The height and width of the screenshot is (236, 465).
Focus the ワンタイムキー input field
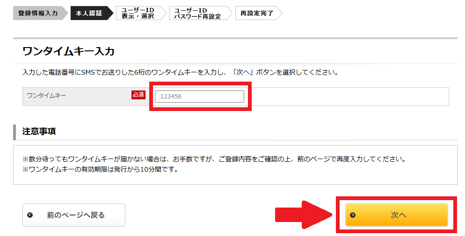199,97
